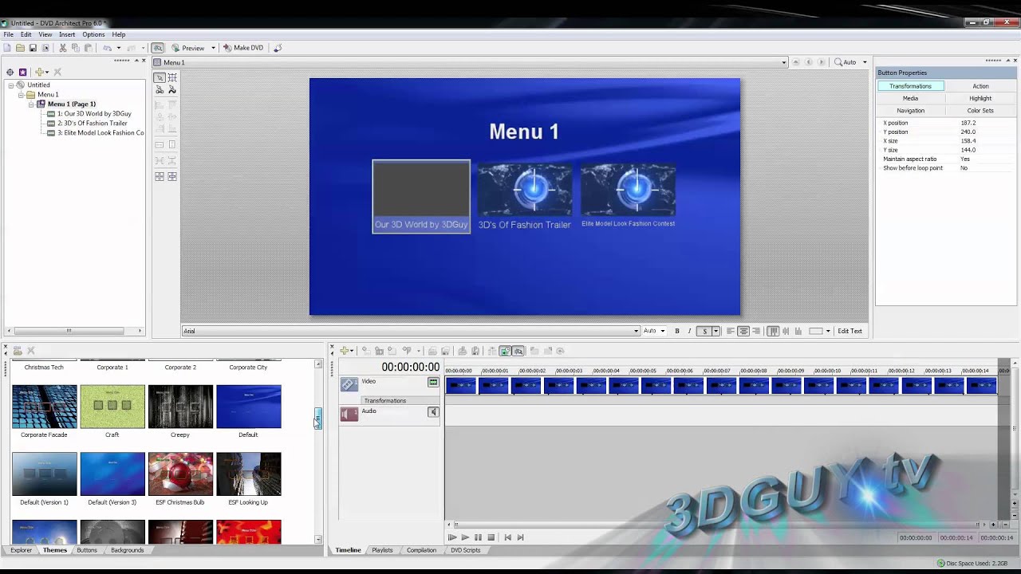Switch to the Color Sets properties tab
Image resolution: width=1021 pixels, height=574 pixels.
pyautogui.click(x=980, y=111)
